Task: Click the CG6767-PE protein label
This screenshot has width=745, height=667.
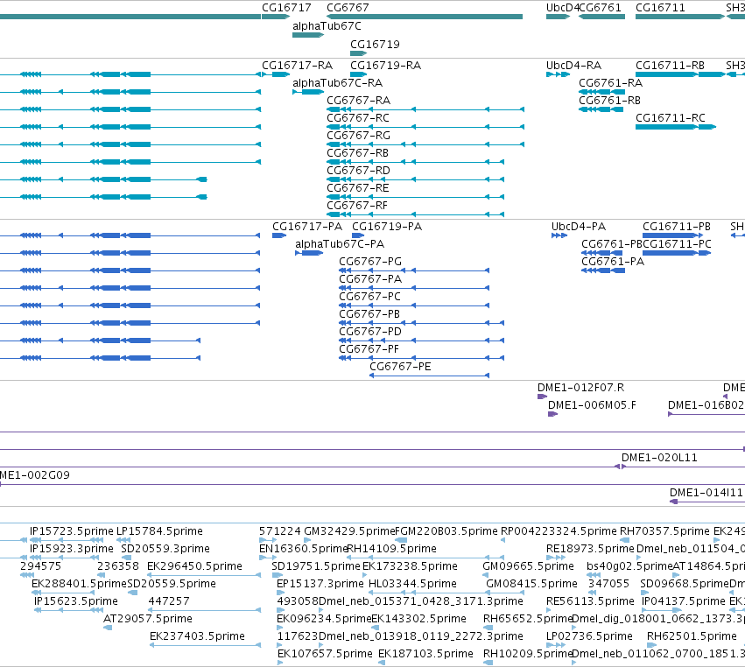Action: point(401,367)
